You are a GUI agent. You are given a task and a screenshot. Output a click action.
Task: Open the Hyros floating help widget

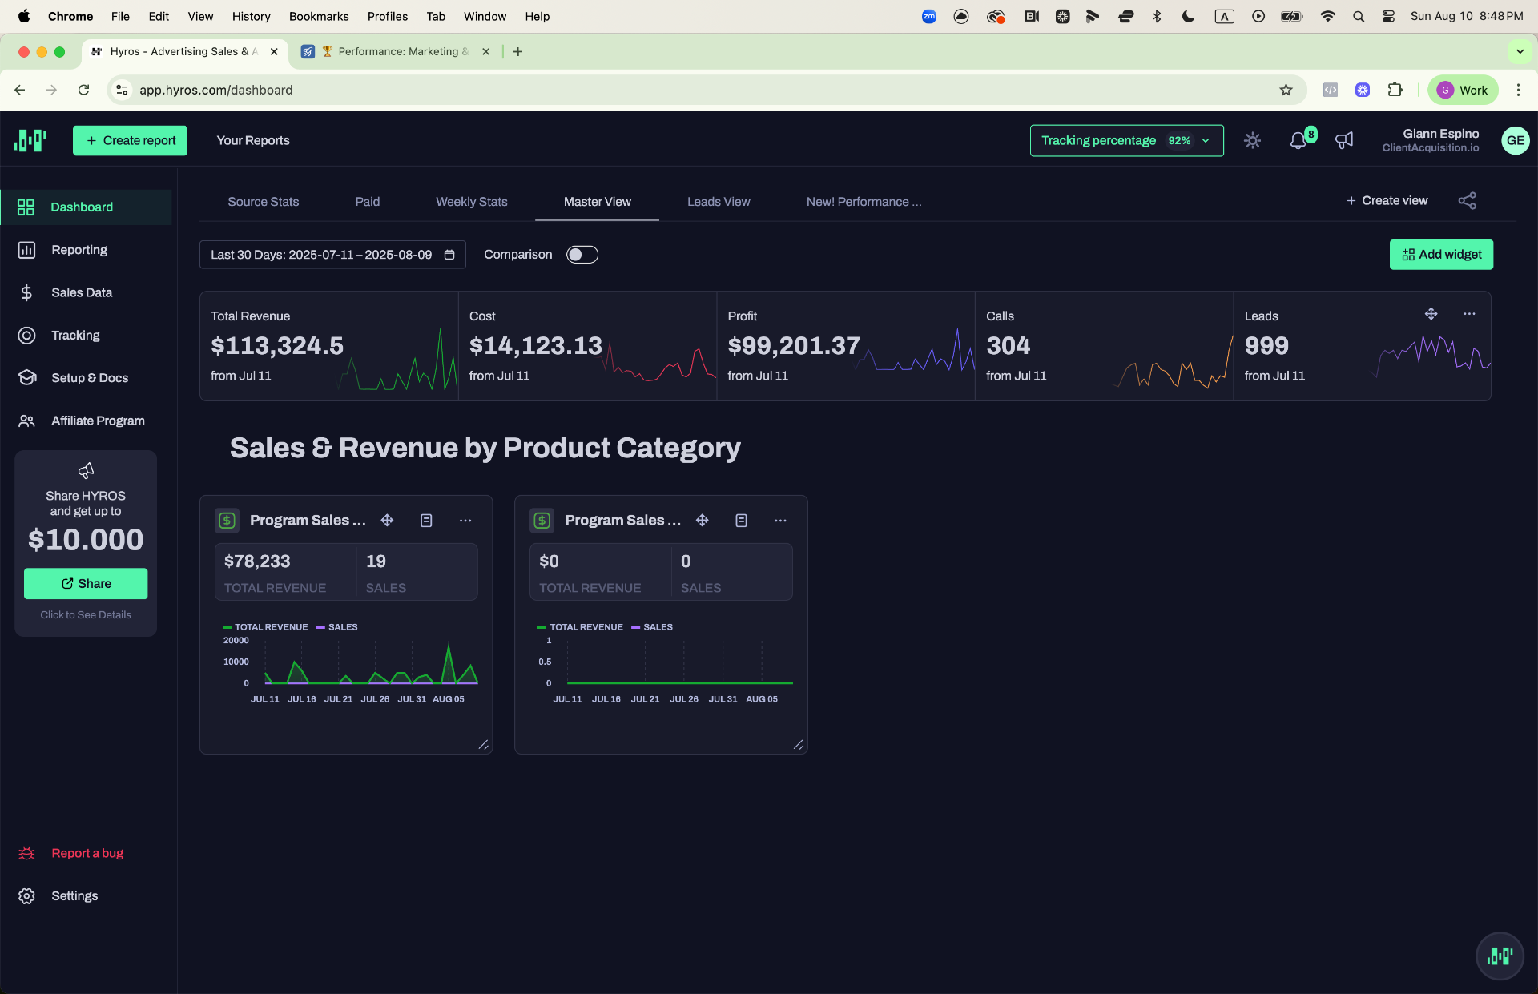pyautogui.click(x=1500, y=956)
